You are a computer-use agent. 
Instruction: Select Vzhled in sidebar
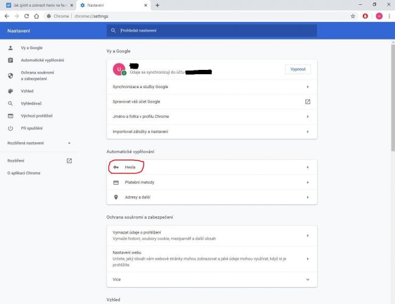click(27, 91)
